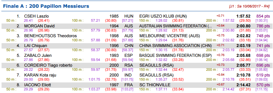Image resolution: width=273 pixels, height=93 pixels.
Task: Click the 786 pts score
Action: coord(263,26)
